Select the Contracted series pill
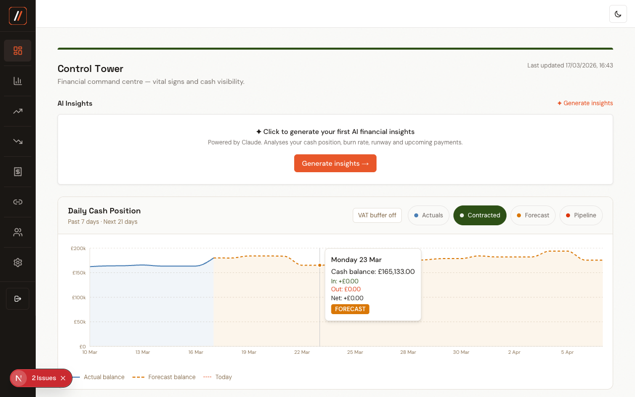This screenshot has height=397, width=635. pos(480,215)
